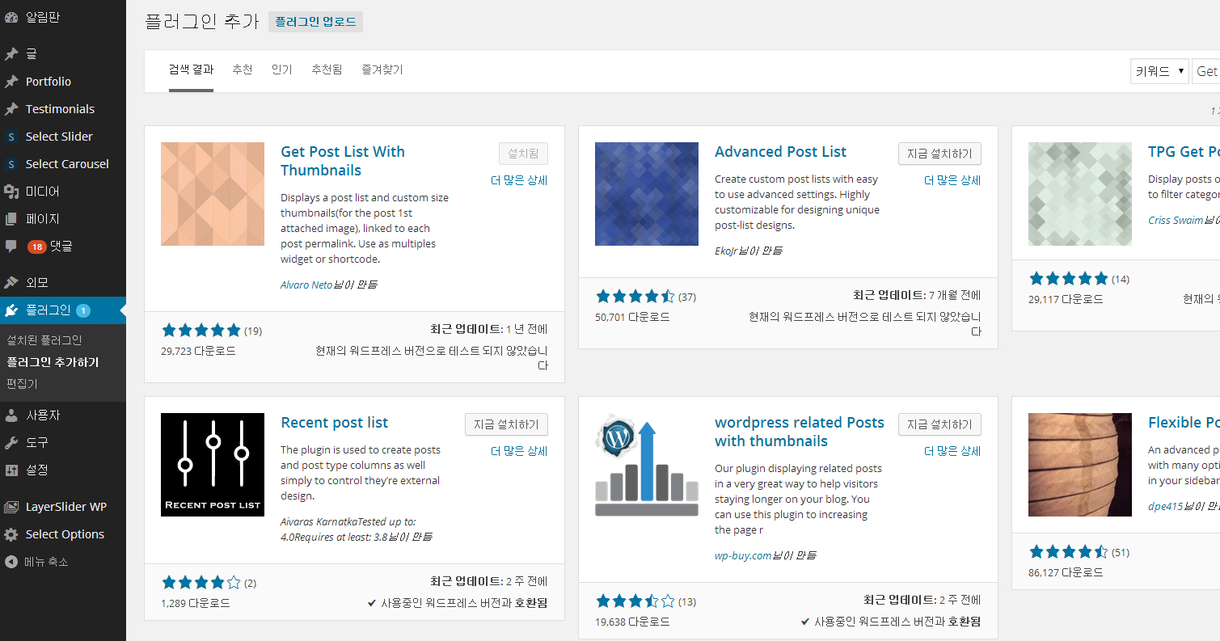Screen dimensions: 1220x641
Task: Click the Select Carousel S icon
Action: point(11,164)
